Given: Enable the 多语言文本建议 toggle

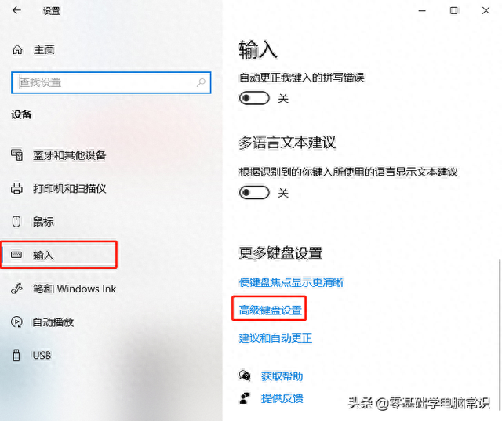Looking at the screenshot, I should tap(254, 193).
